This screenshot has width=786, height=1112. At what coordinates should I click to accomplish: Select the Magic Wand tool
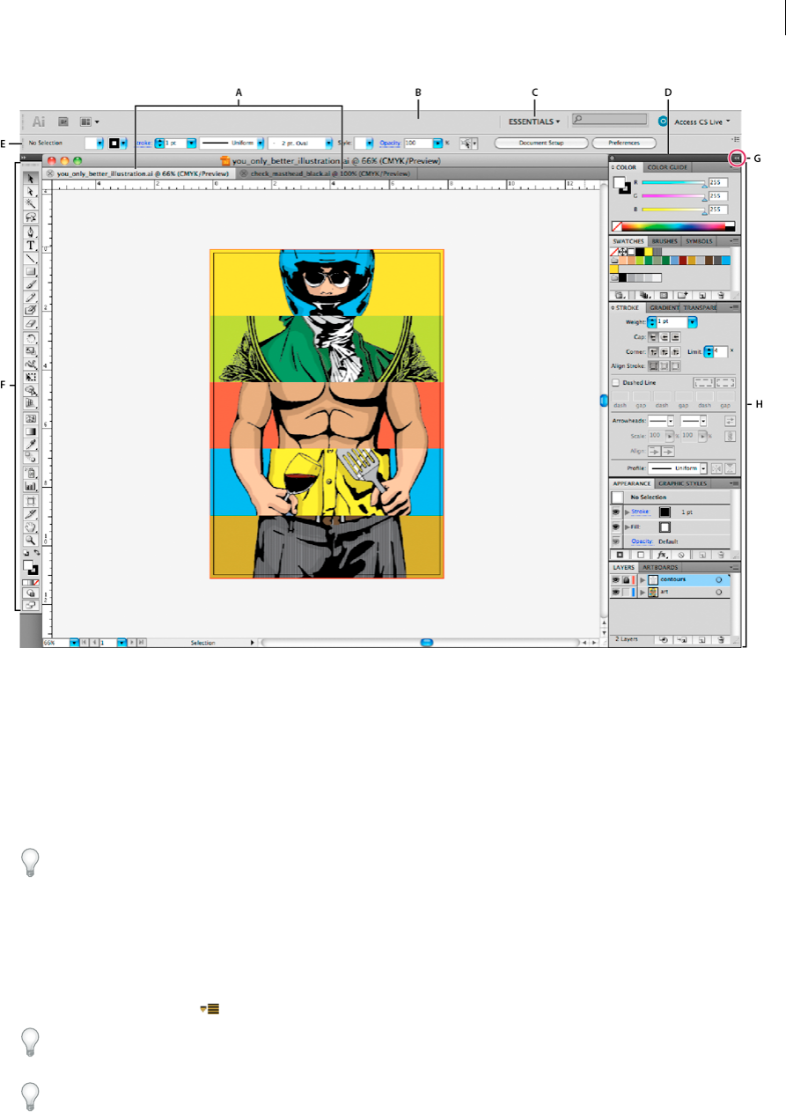(x=30, y=203)
